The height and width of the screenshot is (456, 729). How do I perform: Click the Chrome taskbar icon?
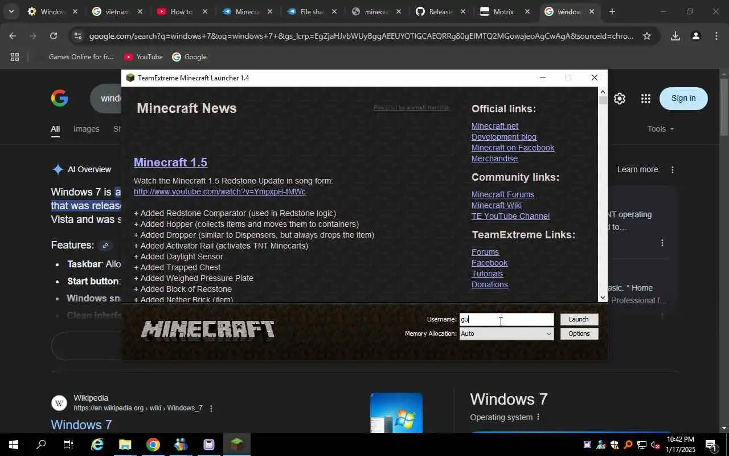pos(153,445)
